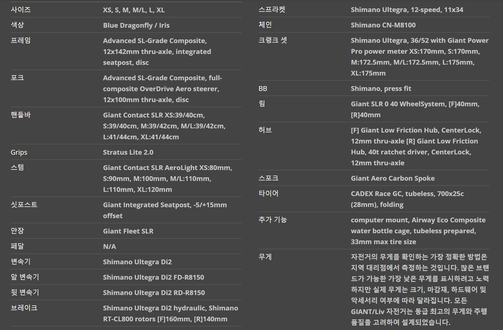The image size is (503, 330).
Task: Click the 브레이크 label
Action: click(x=24, y=308)
